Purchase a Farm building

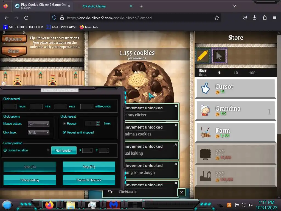236,132
